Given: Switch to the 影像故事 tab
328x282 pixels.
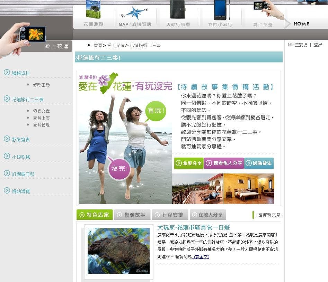Looking at the screenshot, I should tap(132, 215).
